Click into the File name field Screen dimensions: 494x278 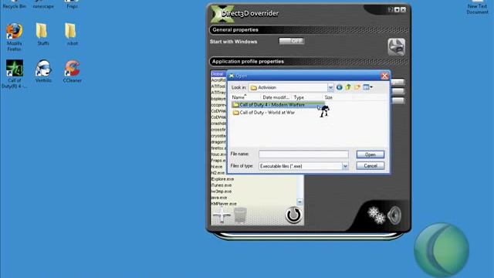pos(303,154)
